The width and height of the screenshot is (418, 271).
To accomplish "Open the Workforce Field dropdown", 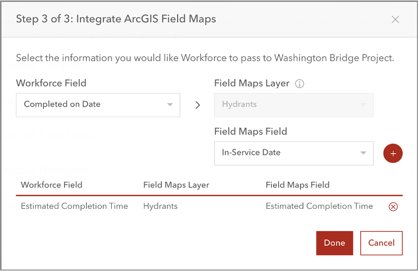I will click(98, 105).
